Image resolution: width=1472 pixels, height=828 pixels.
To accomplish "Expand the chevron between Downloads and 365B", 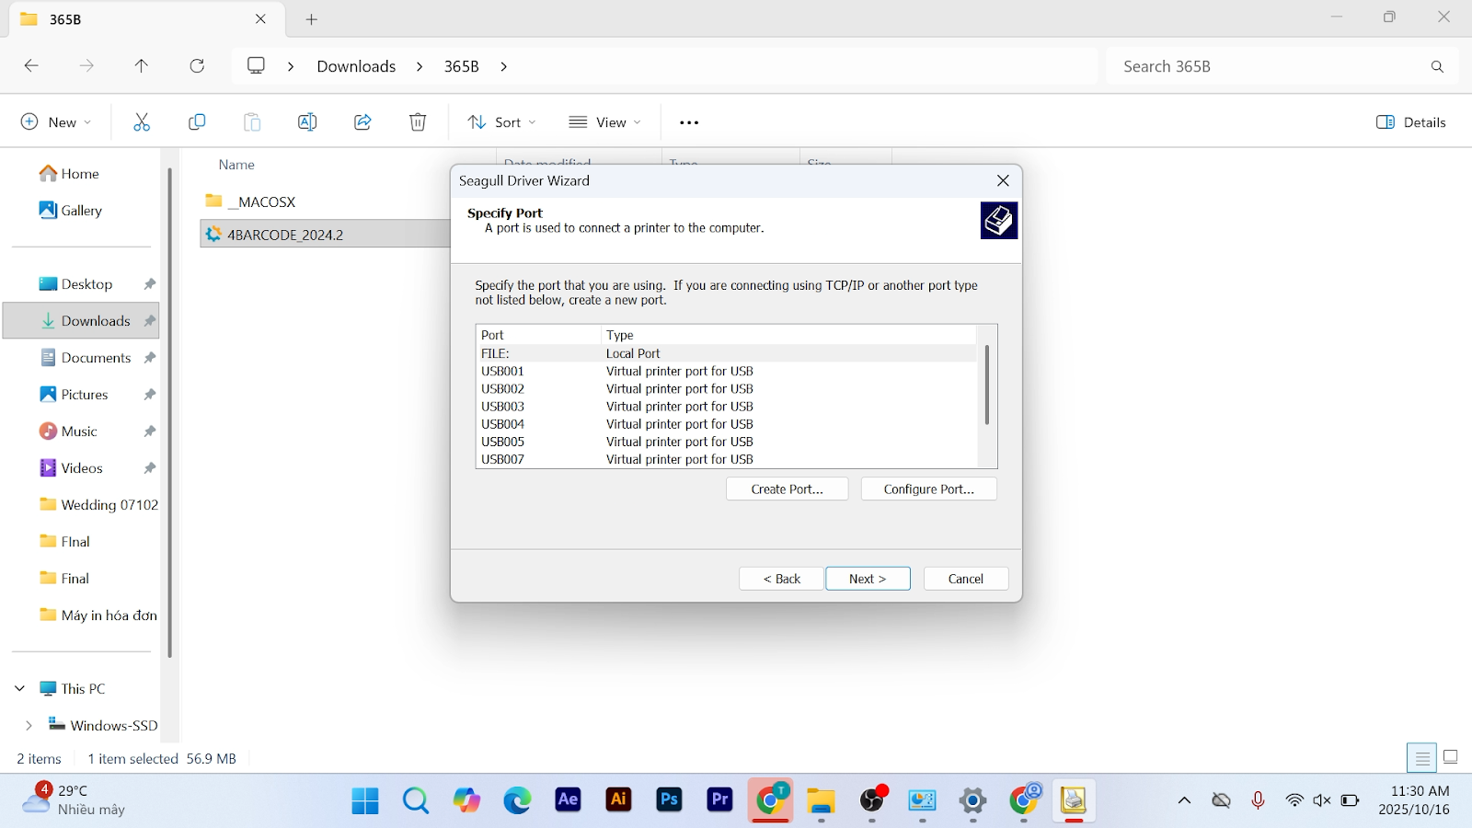I will tap(420, 66).
